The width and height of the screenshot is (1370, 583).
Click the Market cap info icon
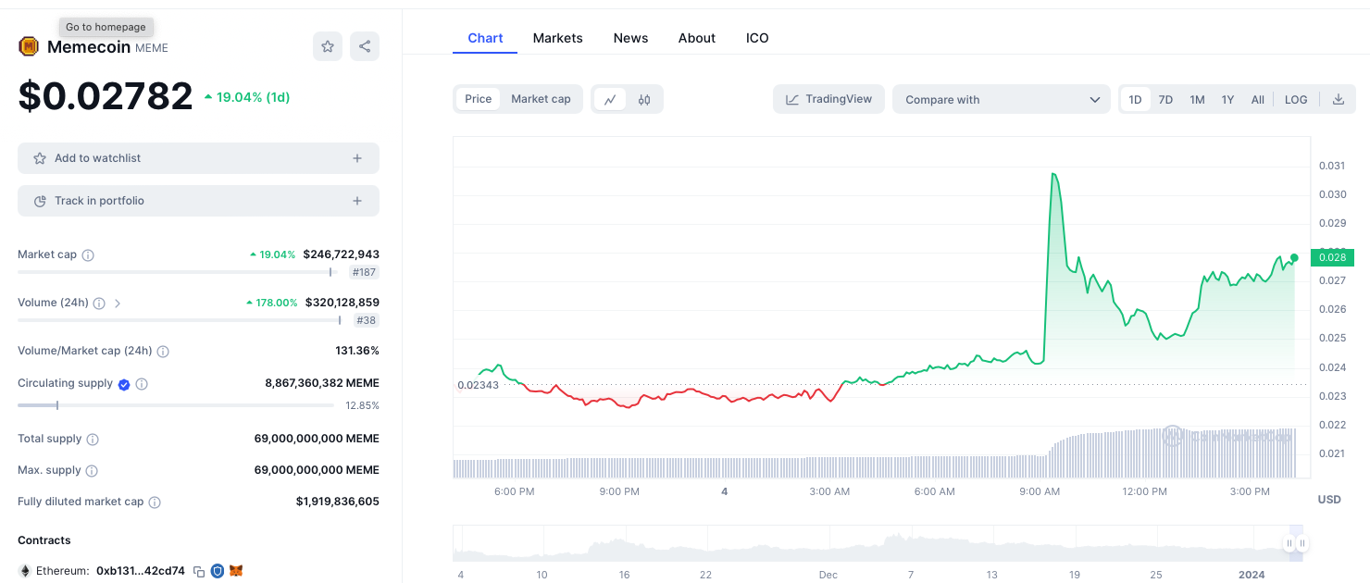point(88,254)
